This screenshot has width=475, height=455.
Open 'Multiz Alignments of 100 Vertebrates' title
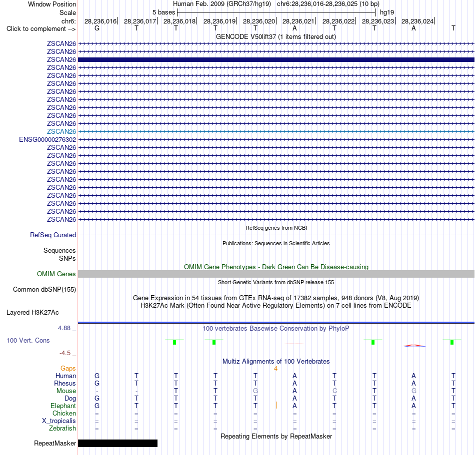coord(276,361)
